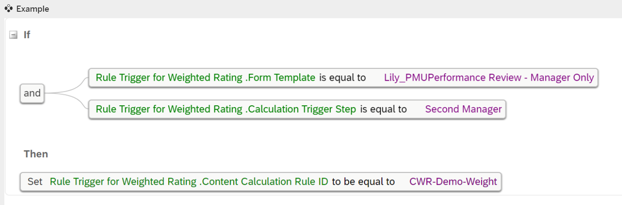Screen dimensions: 622x205
Task: Select the Calculation Trigger Step field expression
Action: pos(226,109)
